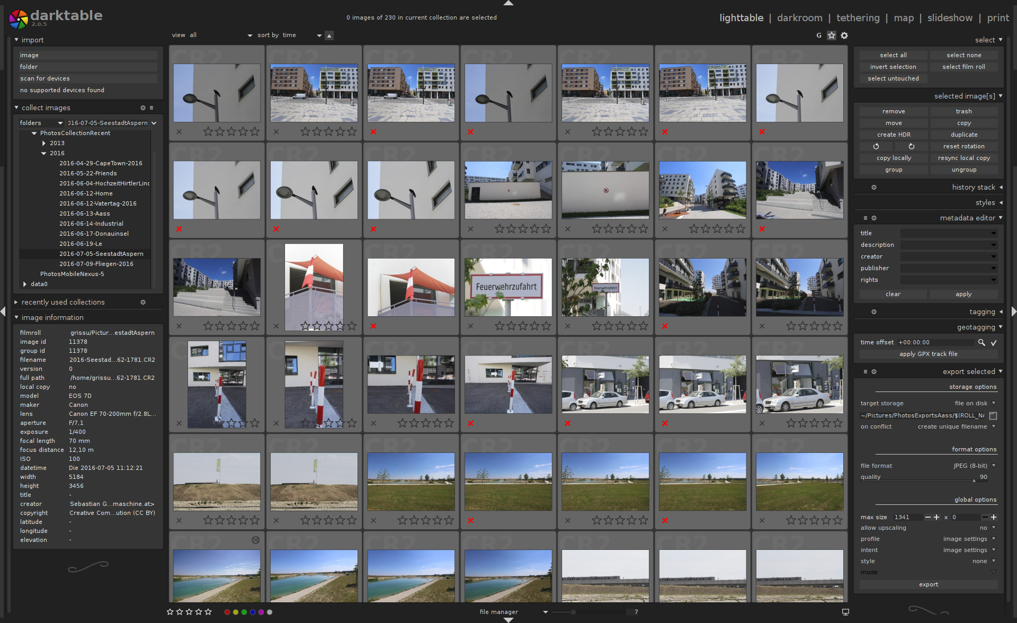The width and height of the screenshot is (1017, 623).
Task: Toggle the purple color label
Action: pyautogui.click(x=261, y=612)
